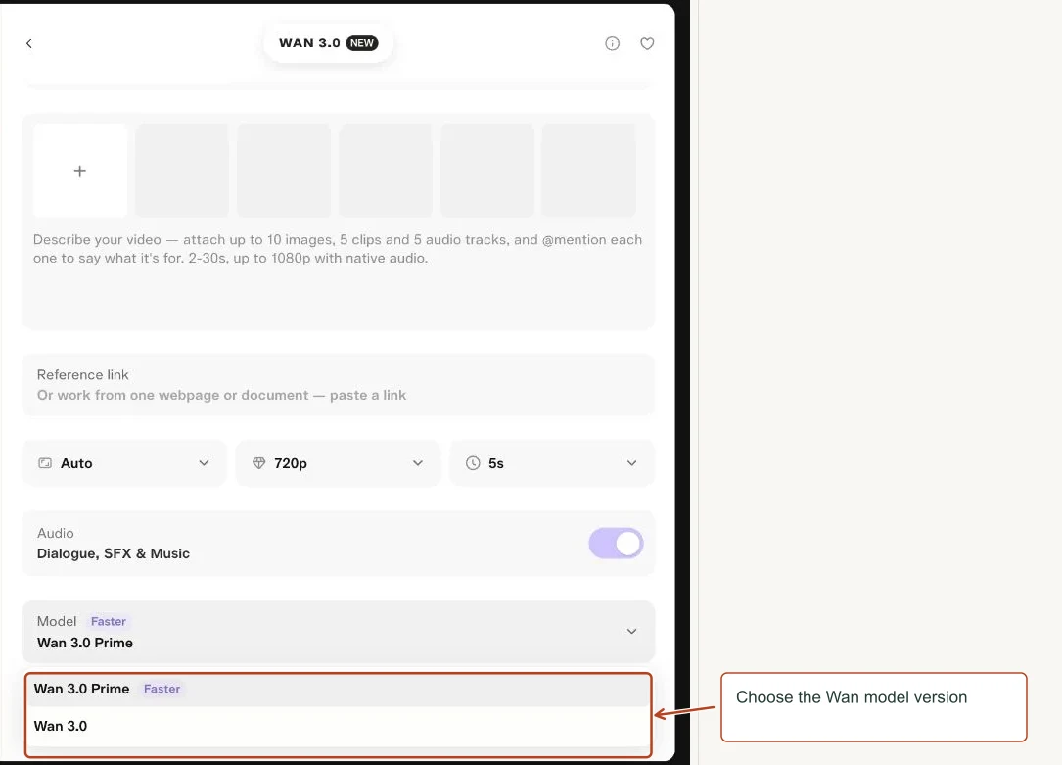Click the WAN 3.0 NEW title pill

coord(329,43)
